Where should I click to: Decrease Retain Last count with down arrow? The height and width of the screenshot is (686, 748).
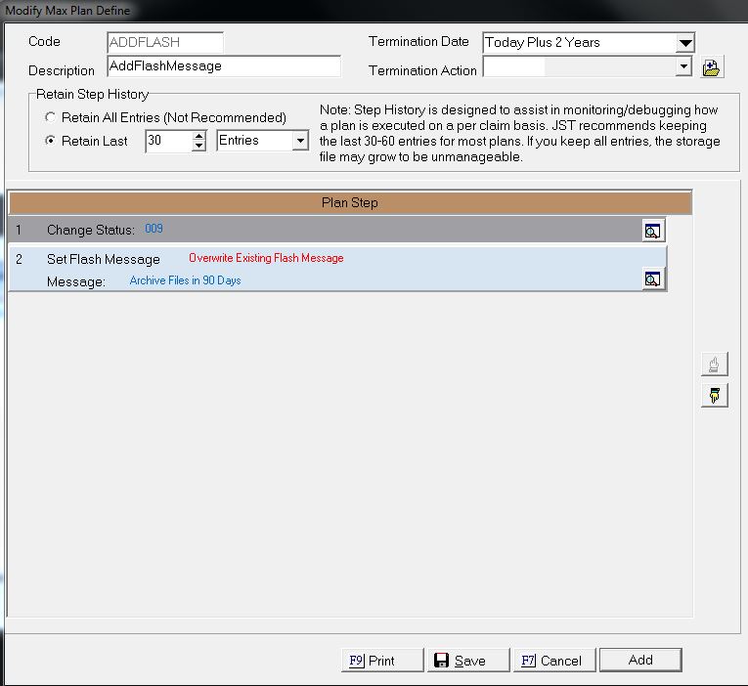click(x=198, y=146)
